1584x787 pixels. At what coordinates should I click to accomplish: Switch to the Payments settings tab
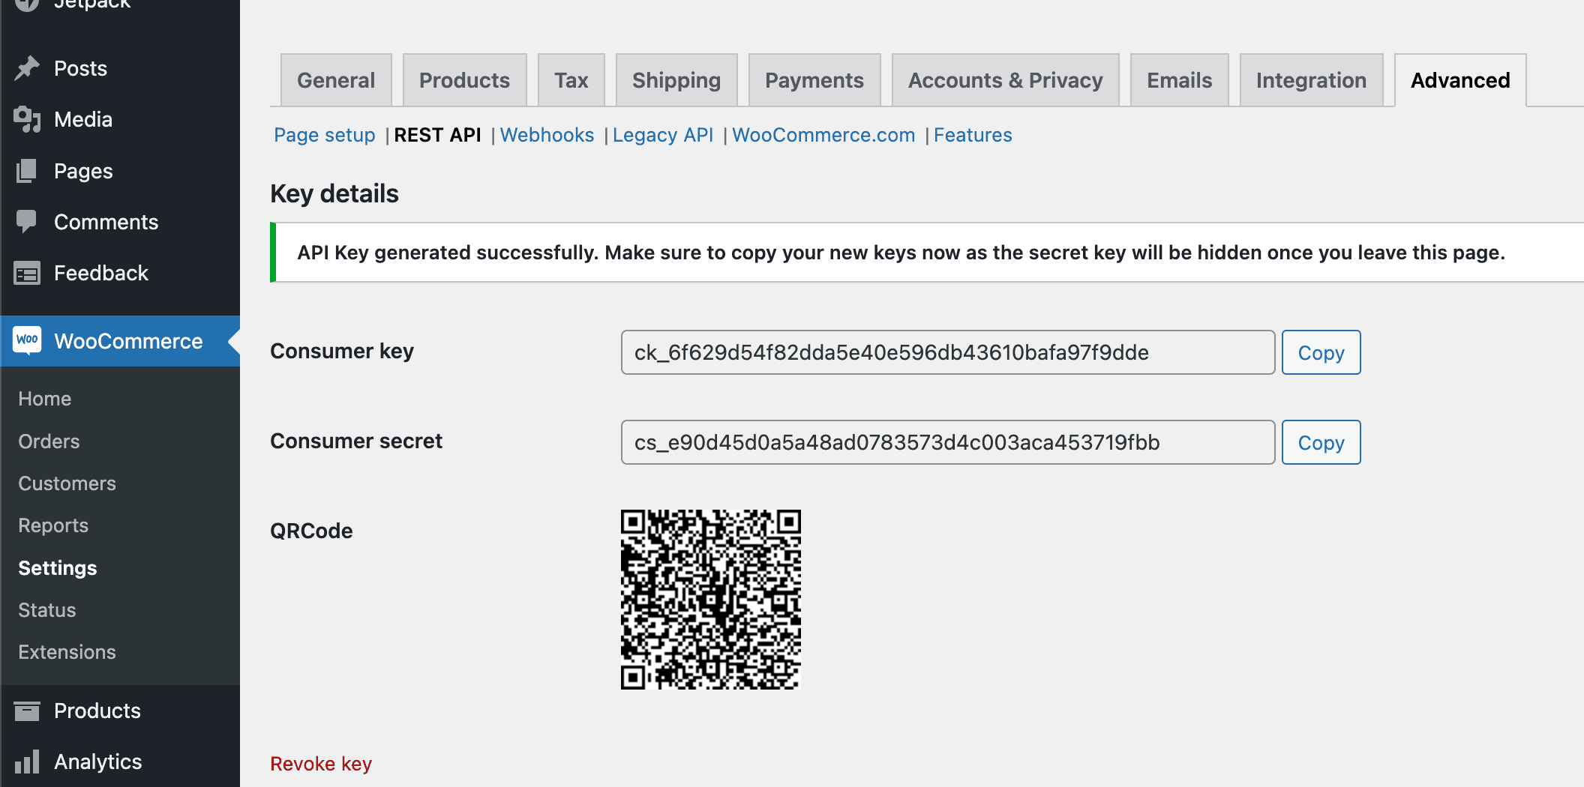814,79
